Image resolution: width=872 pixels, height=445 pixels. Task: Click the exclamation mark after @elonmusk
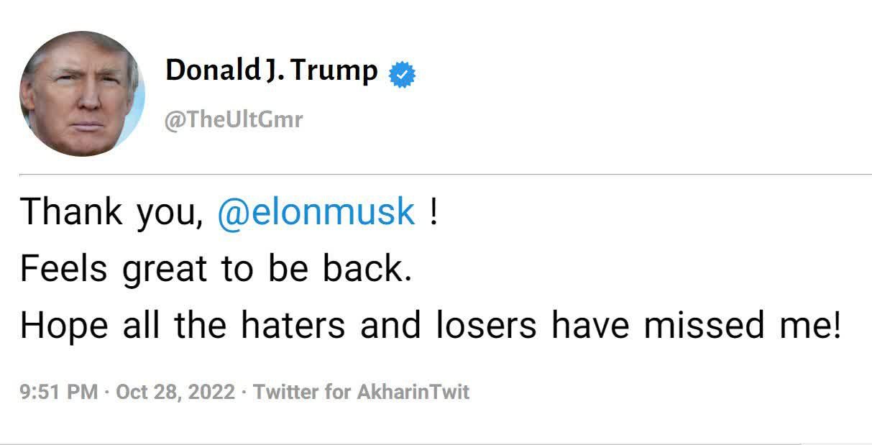pyautogui.click(x=433, y=211)
